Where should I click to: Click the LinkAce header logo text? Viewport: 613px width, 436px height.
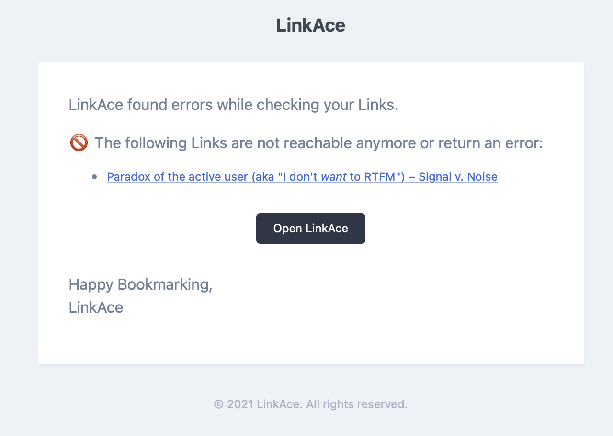click(x=310, y=25)
